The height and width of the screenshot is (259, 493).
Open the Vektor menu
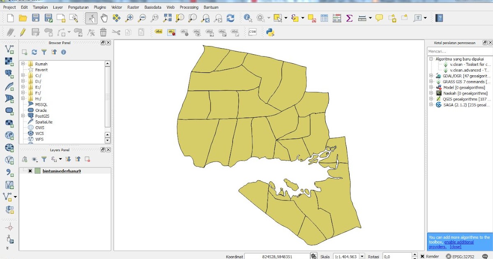pyautogui.click(x=116, y=7)
